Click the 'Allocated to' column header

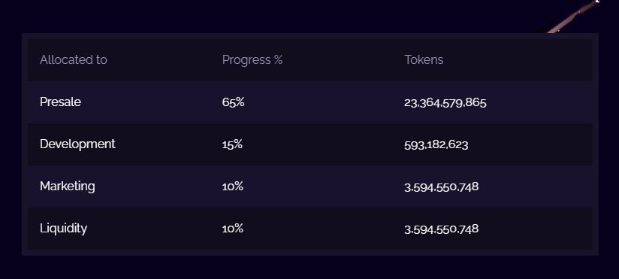point(74,60)
